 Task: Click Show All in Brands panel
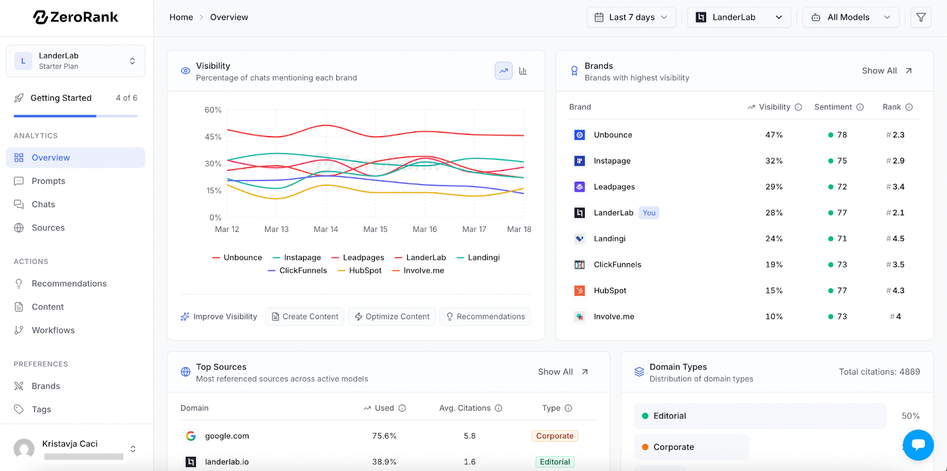[x=887, y=71]
